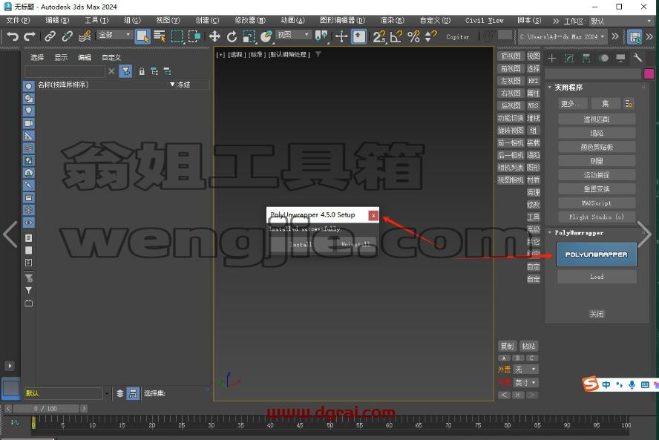Click the Scene Explorer search field
Screen dimensions: 659x440
coord(65,71)
